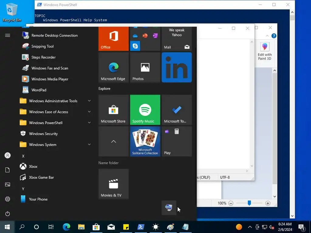Open Cortana from the taskbar
This screenshot has width=311, height=233.
[x=36, y=227]
